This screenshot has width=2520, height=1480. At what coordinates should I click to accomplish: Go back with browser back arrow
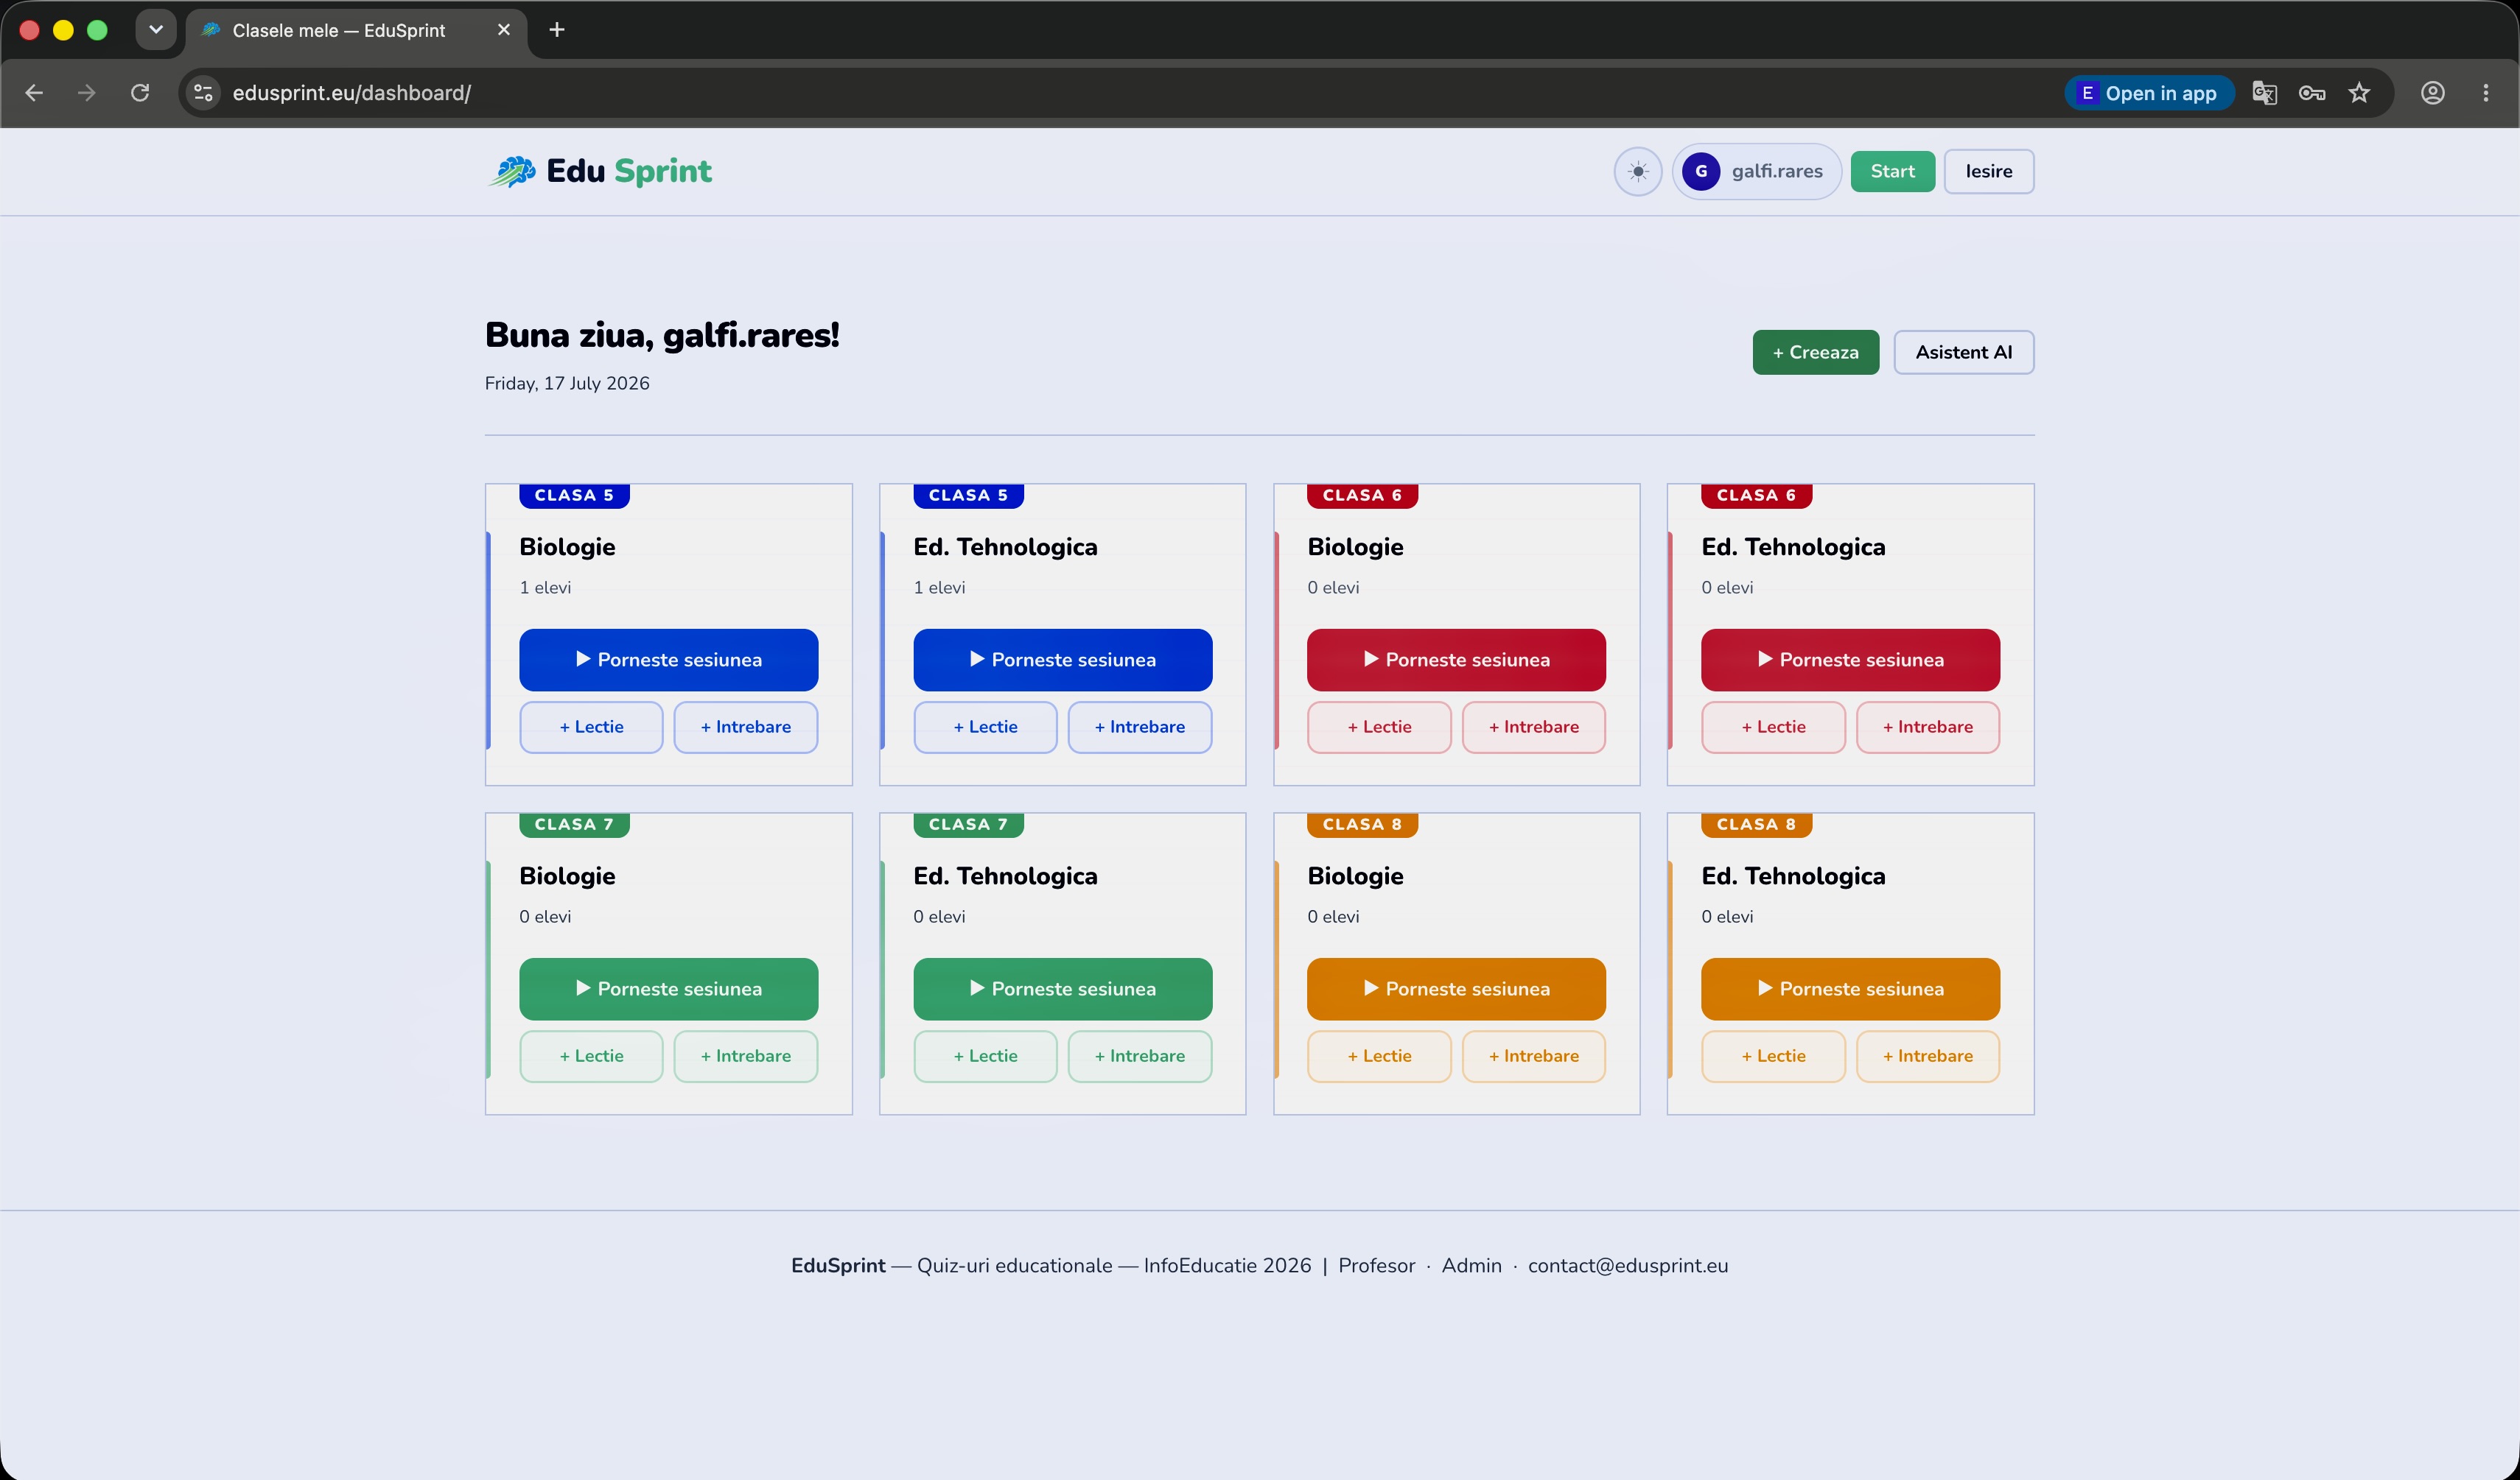(x=34, y=93)
